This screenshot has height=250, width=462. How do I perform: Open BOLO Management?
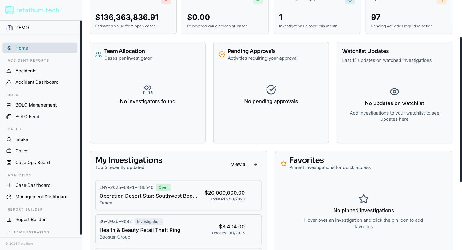[40, 105]
